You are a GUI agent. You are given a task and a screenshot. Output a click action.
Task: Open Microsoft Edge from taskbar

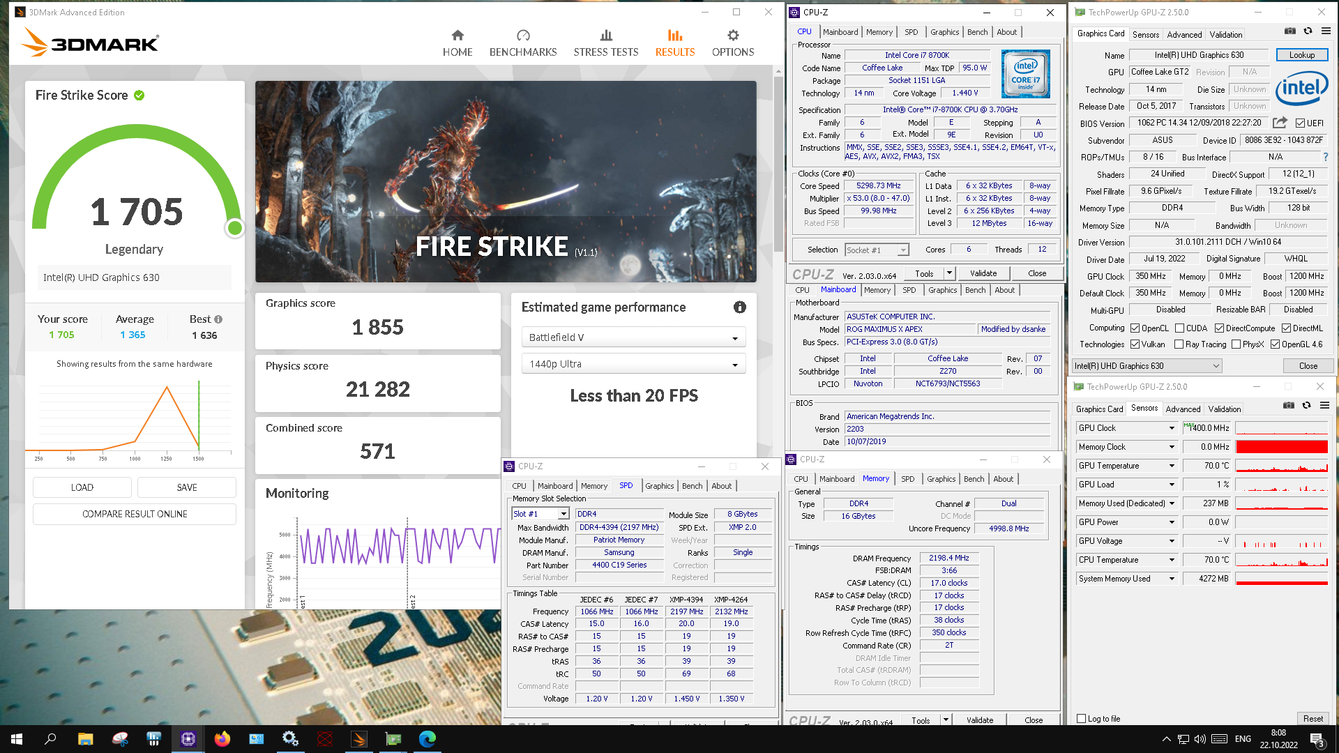428,739
